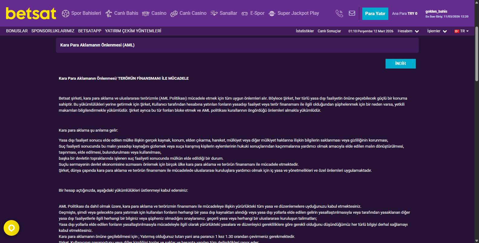Expand the İşlemler dropdown

point(437,31)
